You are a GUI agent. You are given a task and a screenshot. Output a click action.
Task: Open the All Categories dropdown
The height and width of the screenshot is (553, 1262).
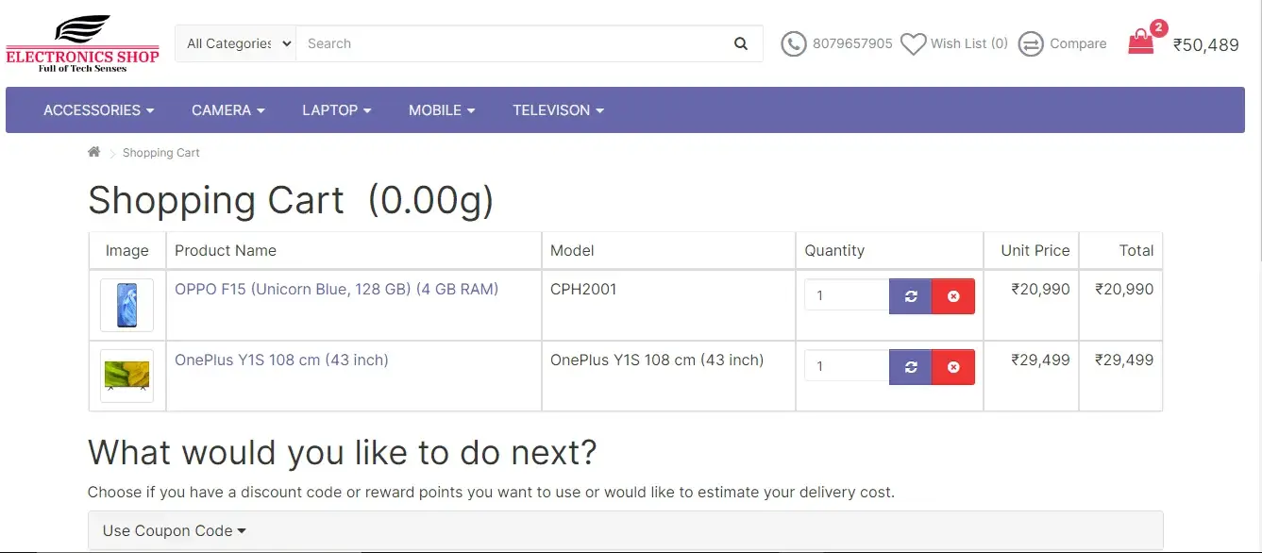236,43
